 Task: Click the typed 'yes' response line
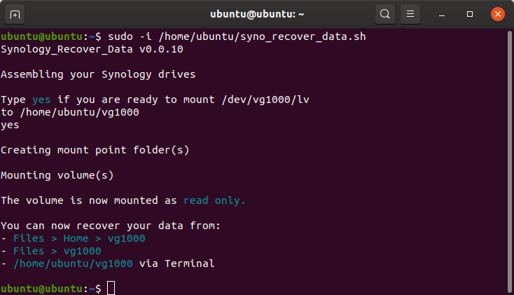click(11, 125)
